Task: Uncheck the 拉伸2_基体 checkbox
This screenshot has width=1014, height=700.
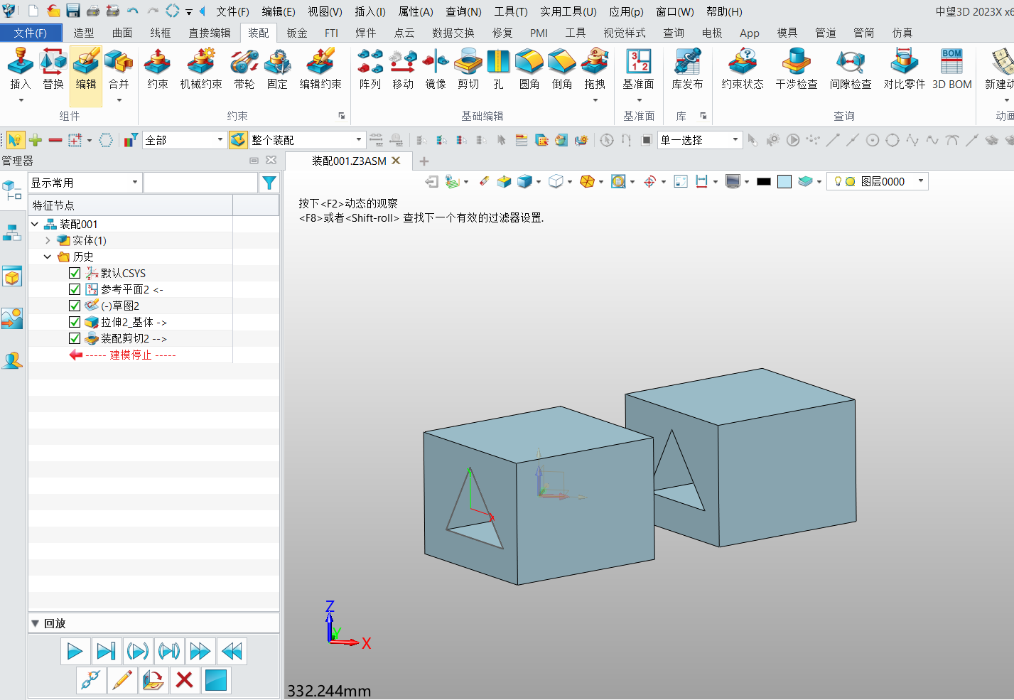Action: 75,322
